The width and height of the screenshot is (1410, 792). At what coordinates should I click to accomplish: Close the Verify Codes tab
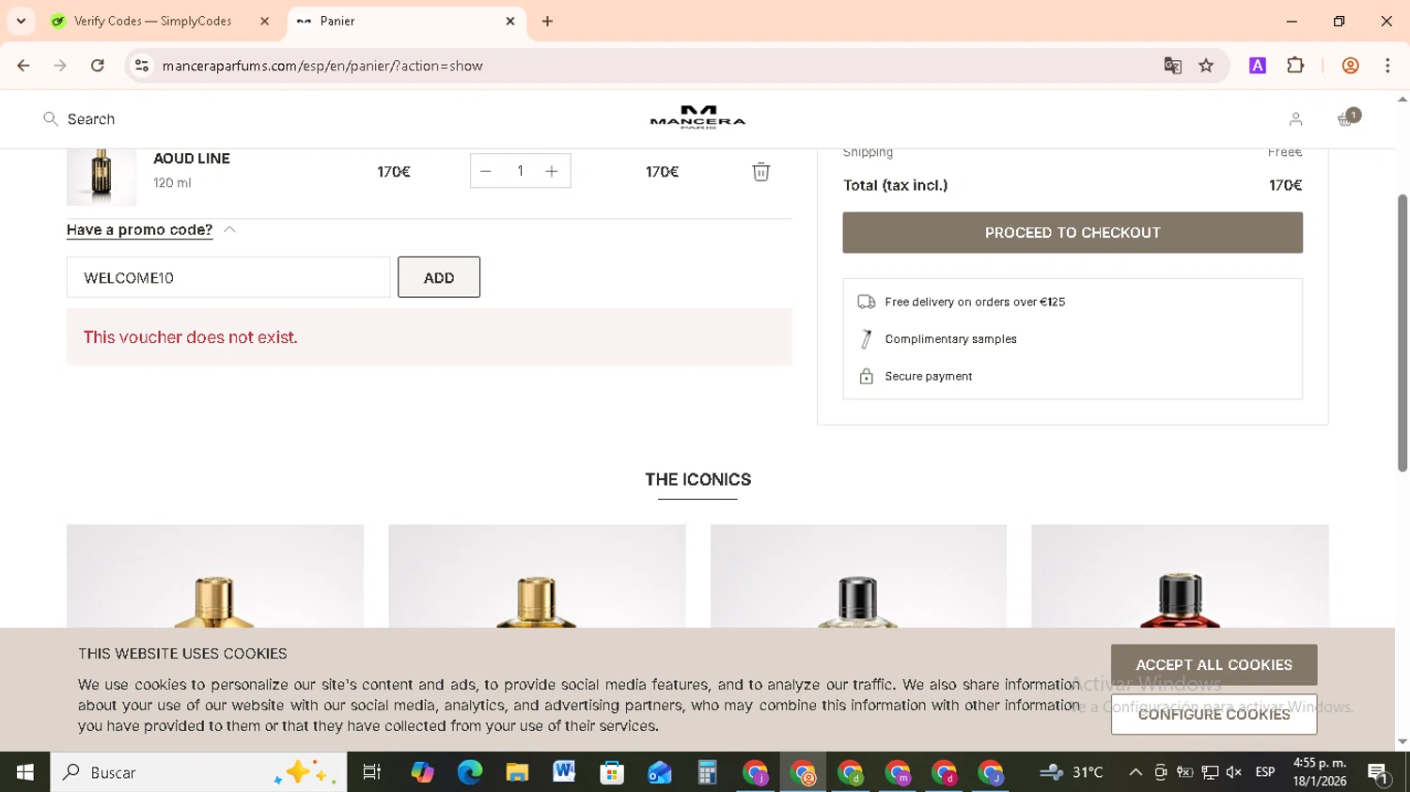tap(265, 21)
